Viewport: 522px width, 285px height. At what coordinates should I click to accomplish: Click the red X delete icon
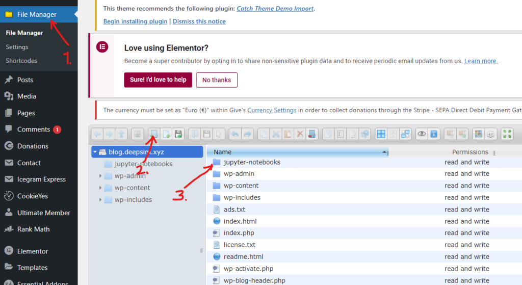(300, 134)
